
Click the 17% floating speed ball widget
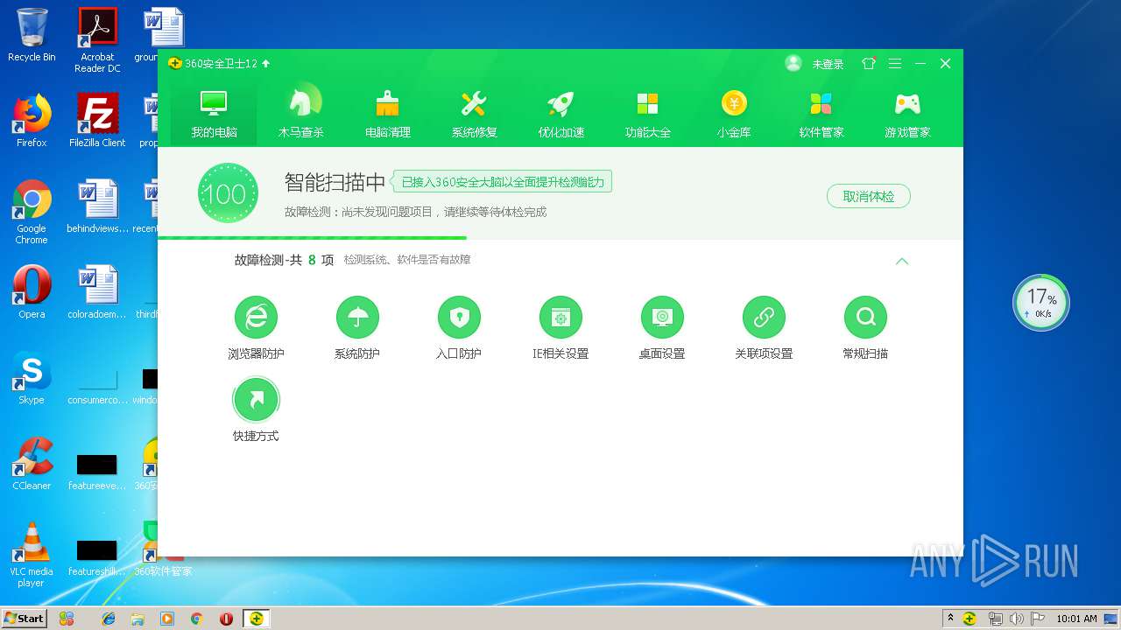pos(1041,303)
